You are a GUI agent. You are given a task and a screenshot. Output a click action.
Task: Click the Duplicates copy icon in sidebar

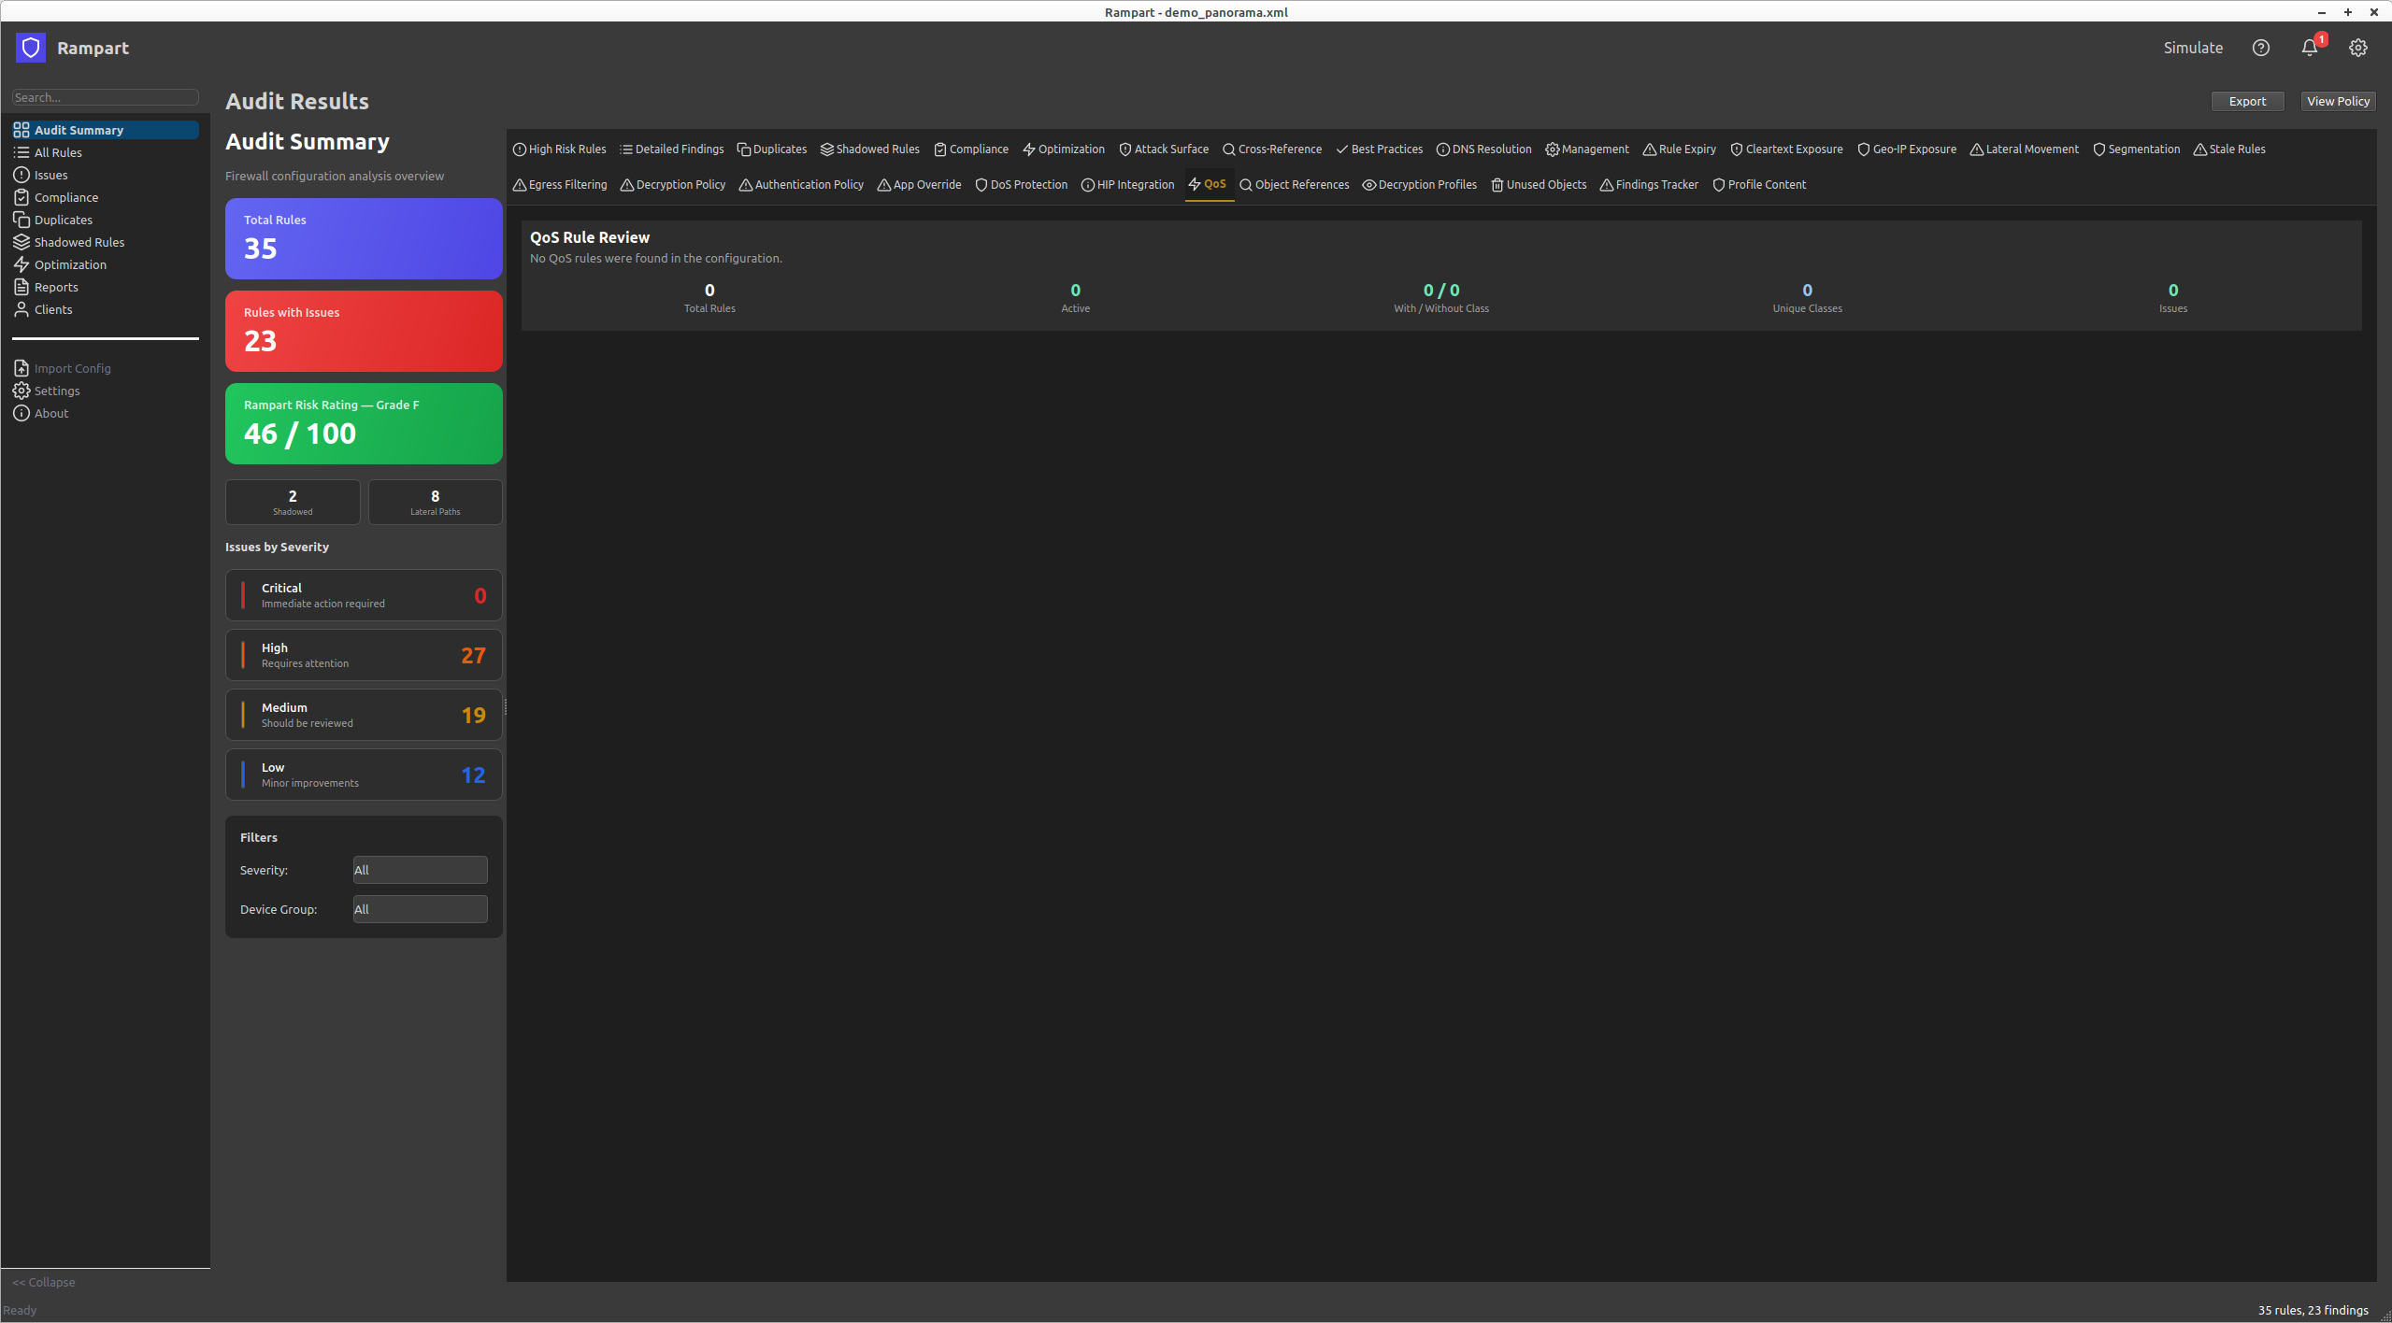tap(21, 220)
